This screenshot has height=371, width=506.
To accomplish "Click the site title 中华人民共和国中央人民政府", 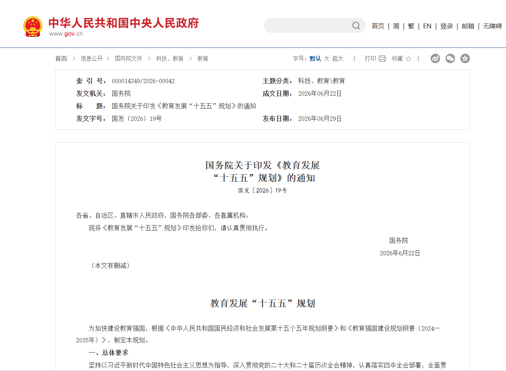I will point(124,23).
